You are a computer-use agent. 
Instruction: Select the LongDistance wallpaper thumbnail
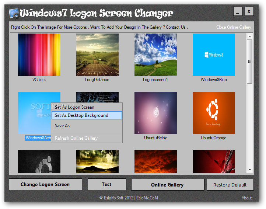click(97, 55)
